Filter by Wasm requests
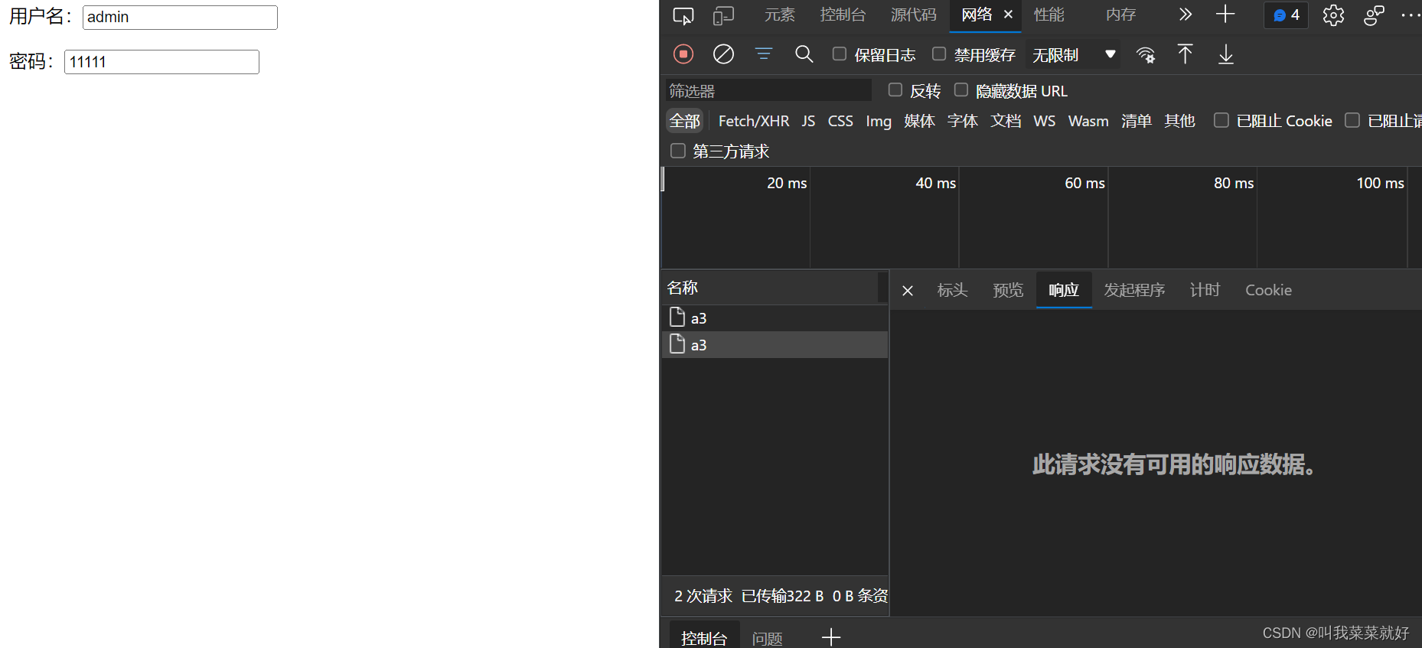 pos(1088,121)
